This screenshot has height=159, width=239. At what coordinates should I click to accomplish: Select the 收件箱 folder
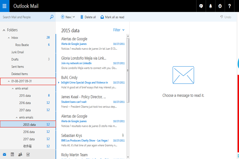28,146
